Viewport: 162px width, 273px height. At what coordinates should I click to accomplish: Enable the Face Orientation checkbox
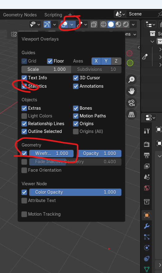tap(24, 170)
